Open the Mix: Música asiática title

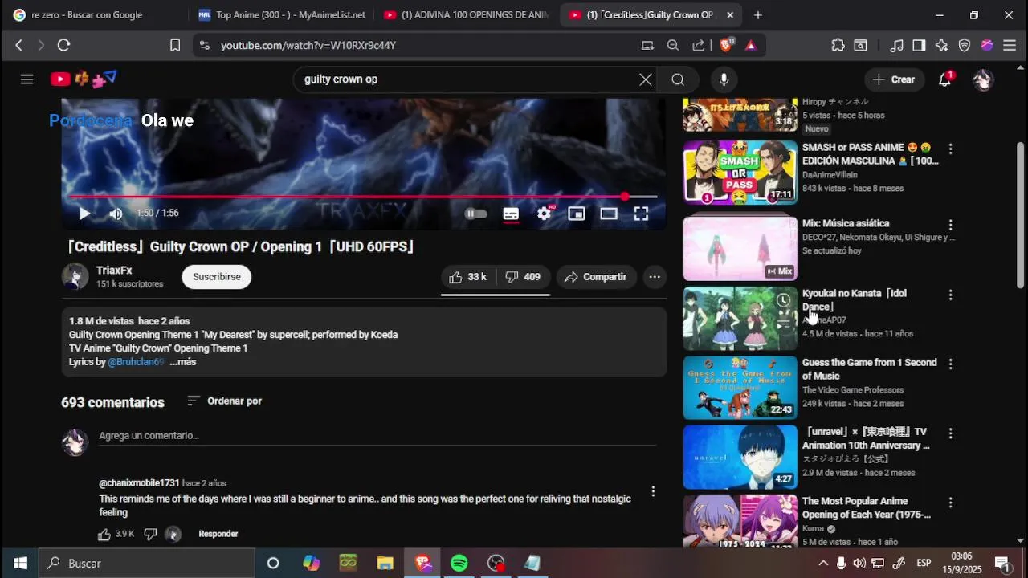coord(846,223)
